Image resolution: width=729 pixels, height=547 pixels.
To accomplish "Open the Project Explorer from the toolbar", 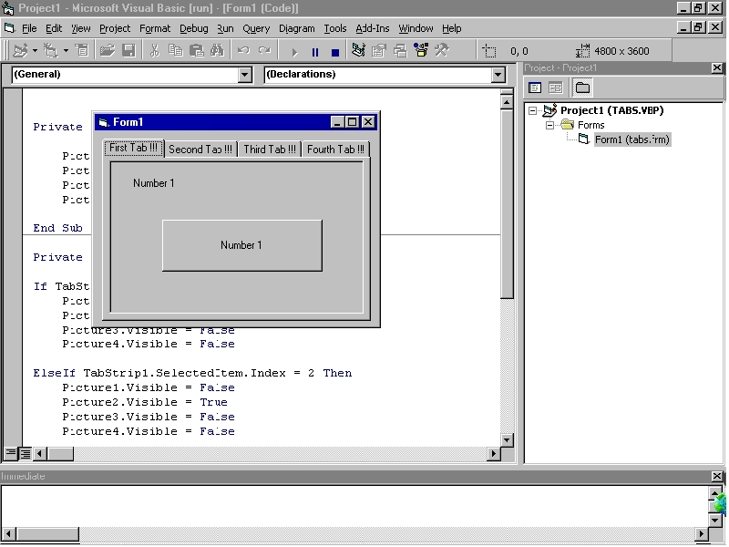I will [x=359, y=51].
